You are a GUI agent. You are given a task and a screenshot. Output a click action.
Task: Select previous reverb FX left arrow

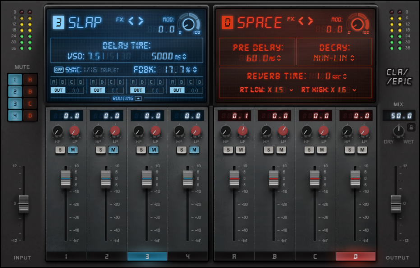pyautogui.click(x=301, y=21)
